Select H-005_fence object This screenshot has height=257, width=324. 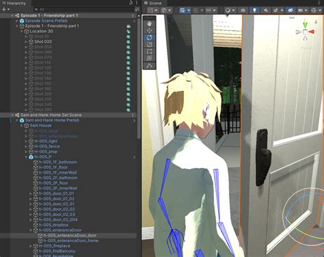(x=47, y=146)
